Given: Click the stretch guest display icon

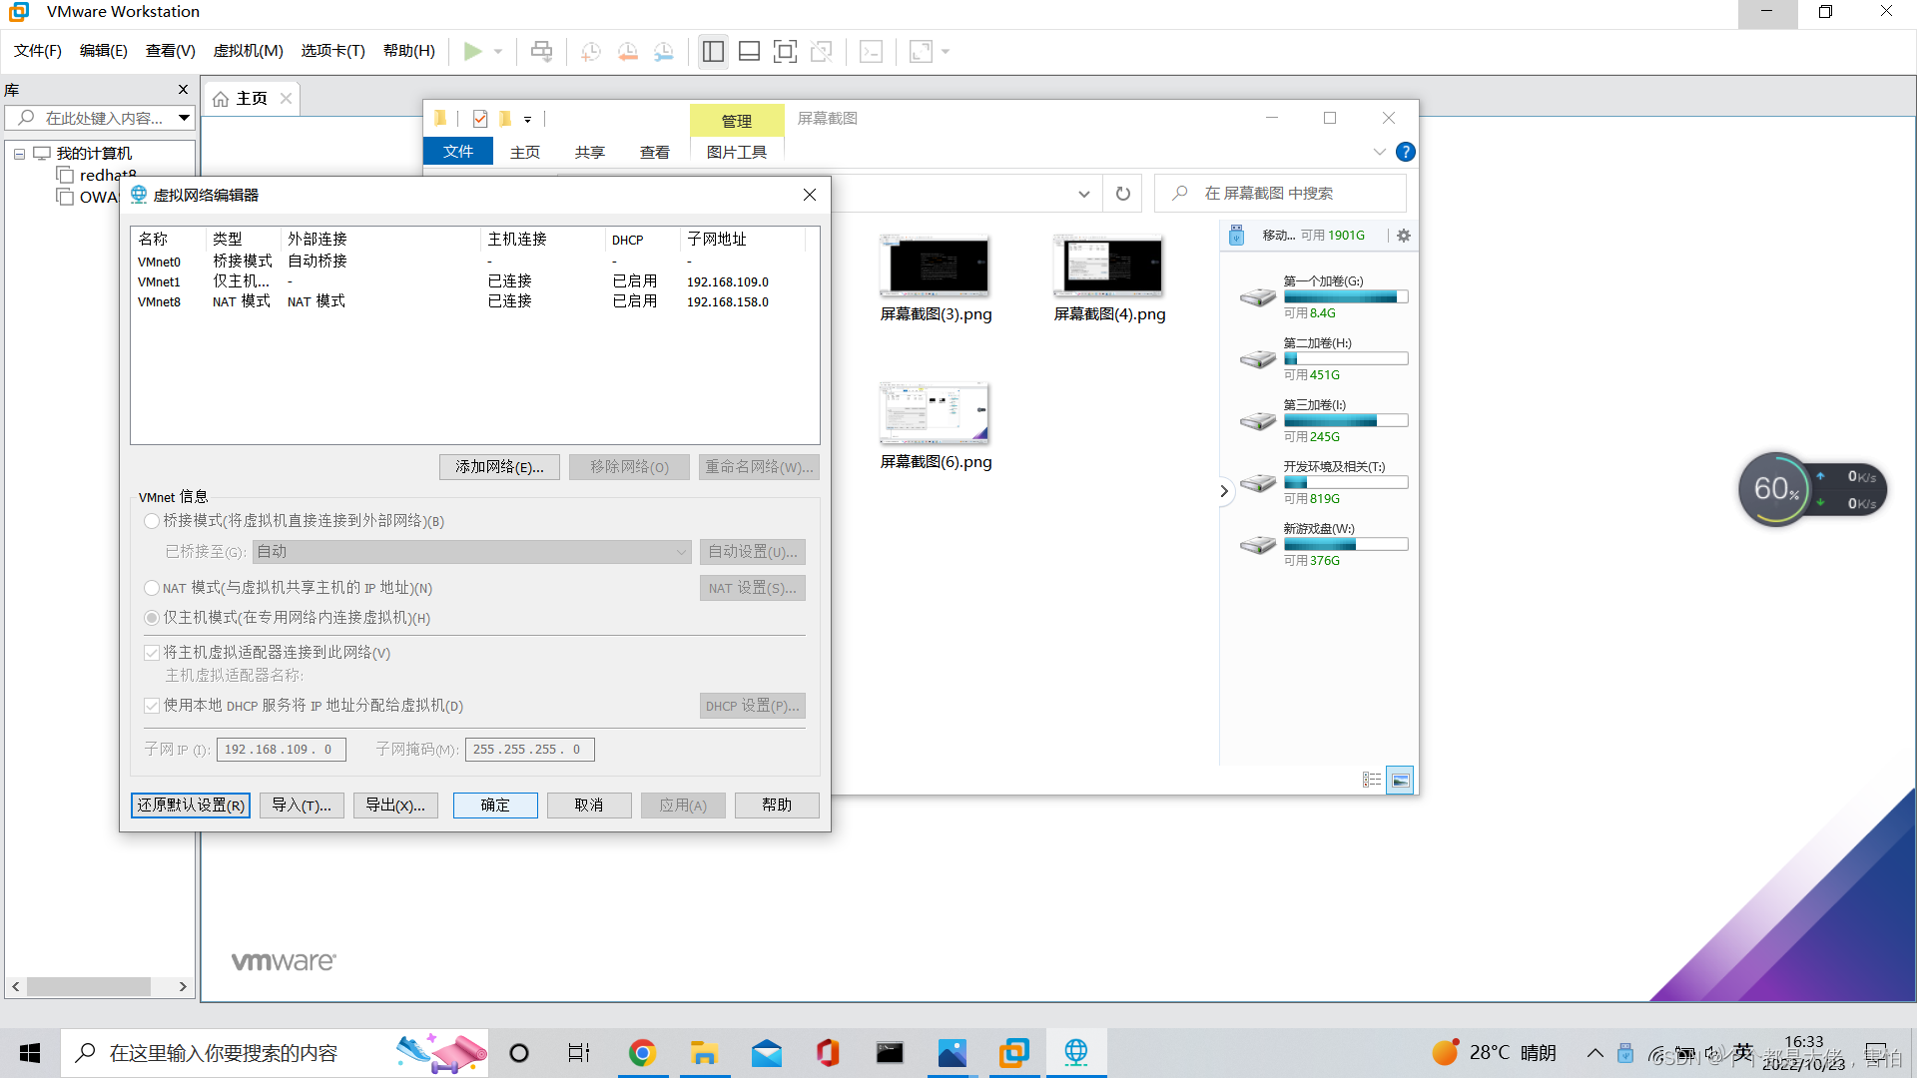Looking at the screenshot, I should pos(921,51).
